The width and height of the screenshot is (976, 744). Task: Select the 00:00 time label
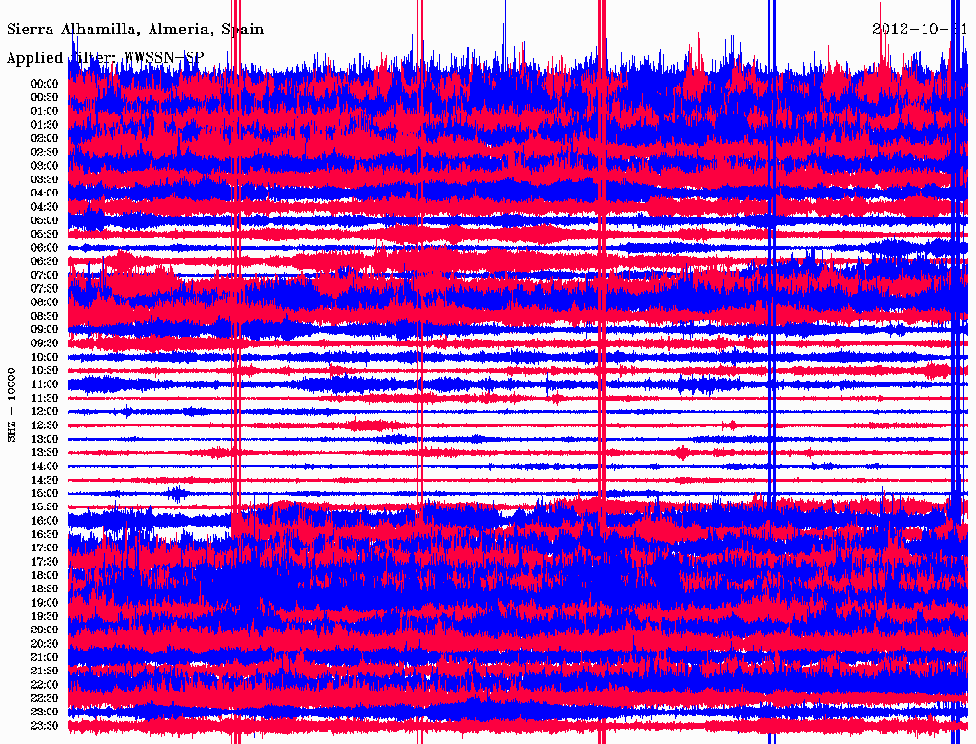point(44,84)
